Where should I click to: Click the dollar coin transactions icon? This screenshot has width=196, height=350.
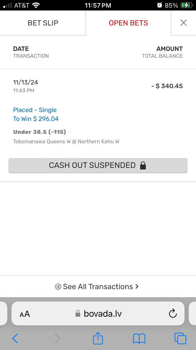click(58, 287)
